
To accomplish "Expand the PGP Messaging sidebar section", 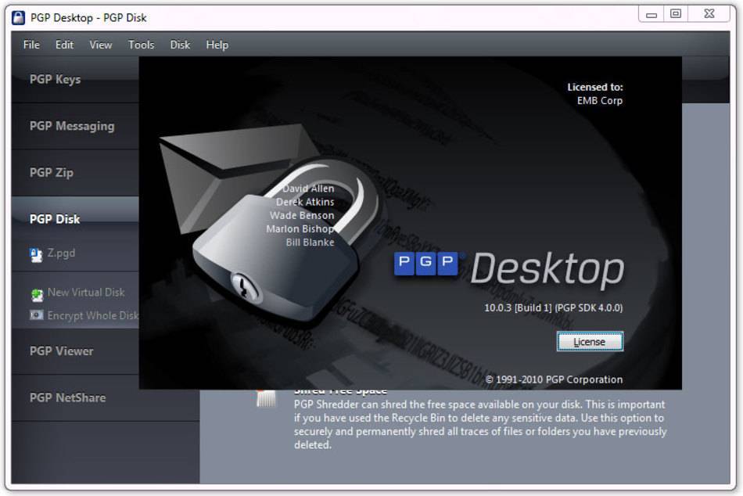I will click(x=71, y=126).
